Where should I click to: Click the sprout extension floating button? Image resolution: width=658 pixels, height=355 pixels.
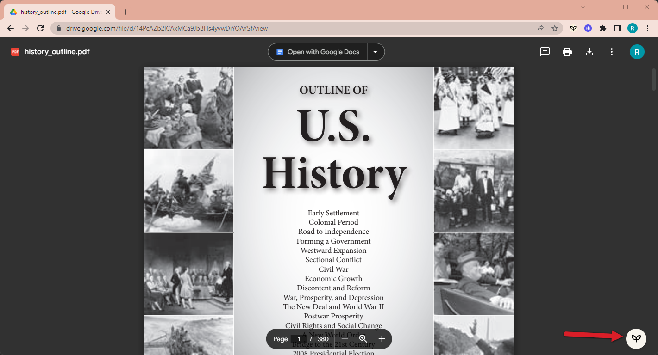636,339
